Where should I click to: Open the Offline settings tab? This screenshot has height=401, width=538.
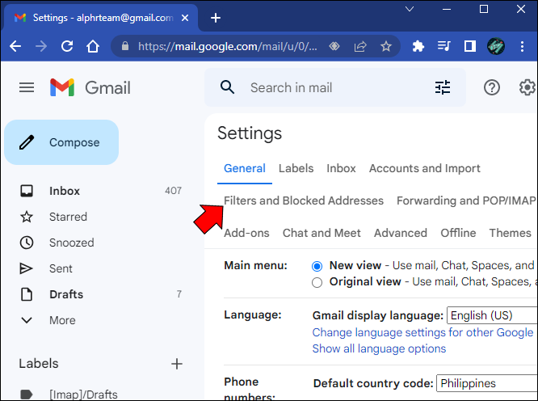click(458, 233)
